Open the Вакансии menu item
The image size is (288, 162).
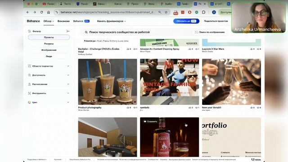pos(63,21)
